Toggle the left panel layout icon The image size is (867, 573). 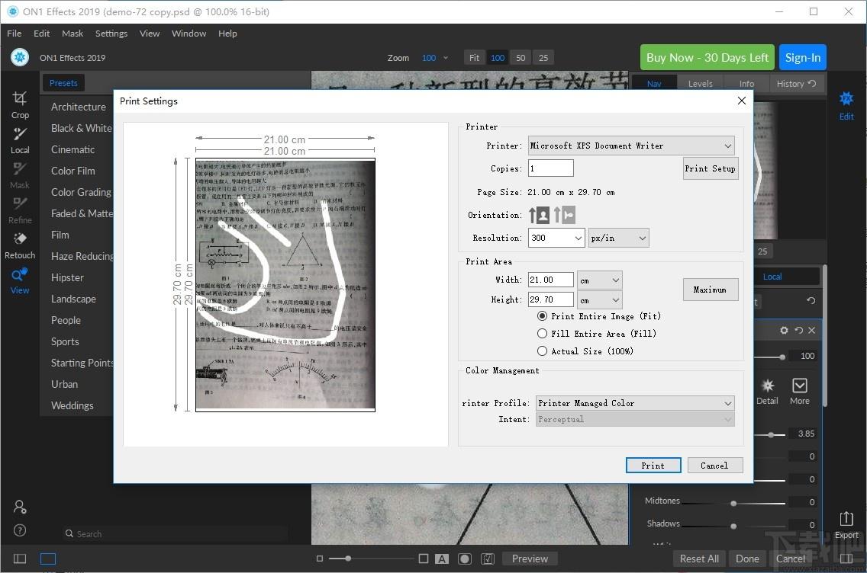[x=20, y=559]
